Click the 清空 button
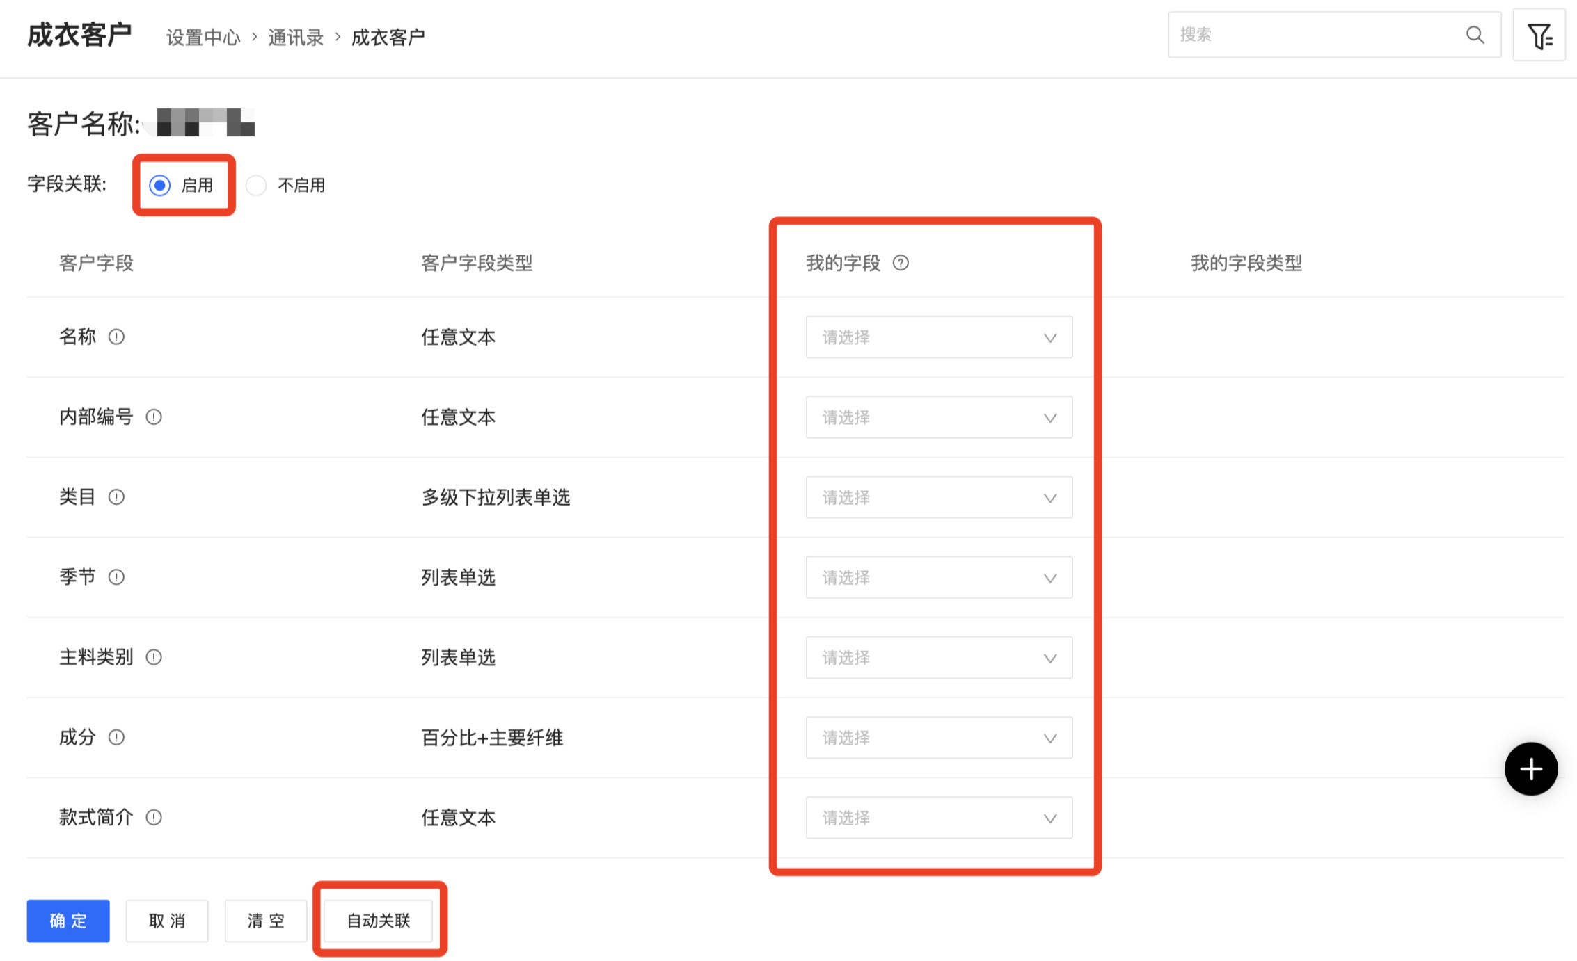 pos(266,921)
